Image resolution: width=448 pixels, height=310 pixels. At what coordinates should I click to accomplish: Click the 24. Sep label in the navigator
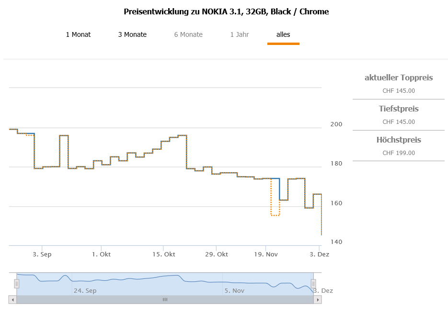85,290
